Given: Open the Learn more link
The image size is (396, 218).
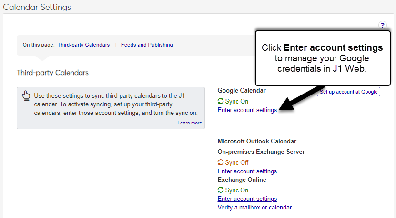Looking at the screenshot, I should [190, 123].
